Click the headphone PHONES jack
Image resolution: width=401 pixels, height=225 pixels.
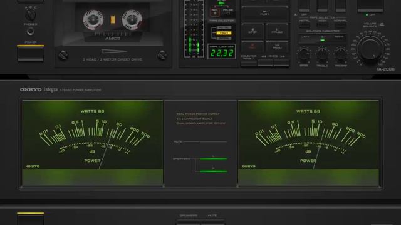(x=31, y=31)
